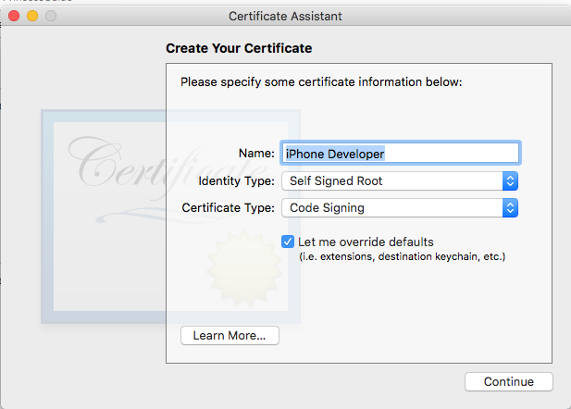Click the gold starburst seal on the certificate artwork
571x409 pixels.
pos(244,267)
